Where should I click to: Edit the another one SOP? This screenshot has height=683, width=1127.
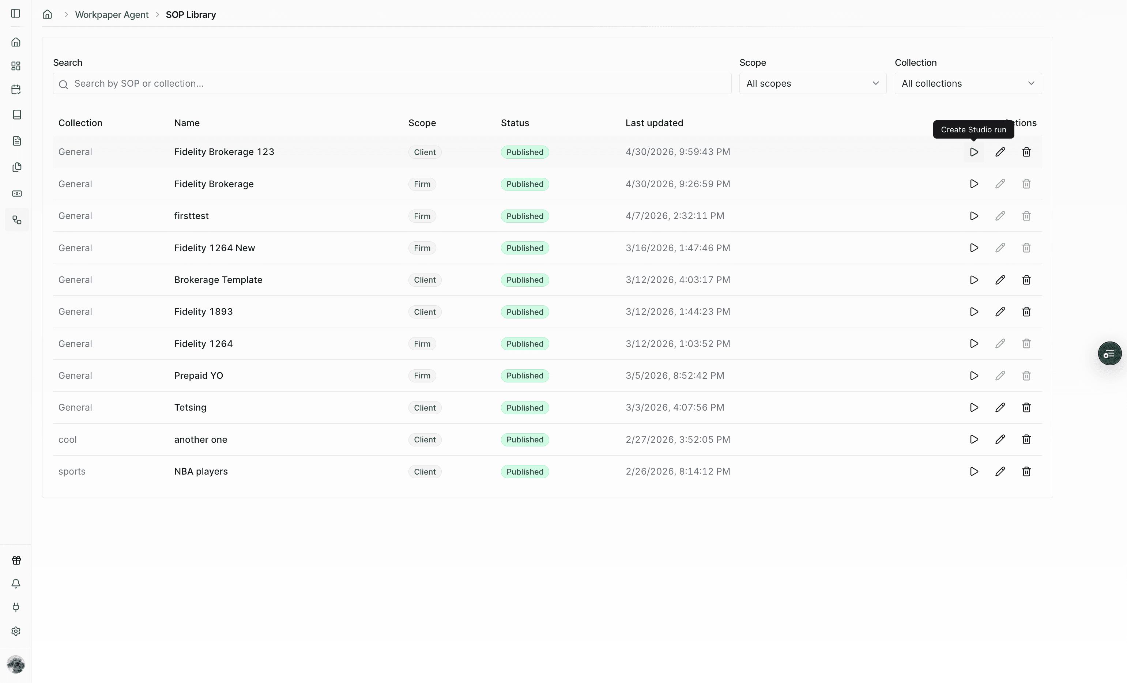[x=1000, y=439]
